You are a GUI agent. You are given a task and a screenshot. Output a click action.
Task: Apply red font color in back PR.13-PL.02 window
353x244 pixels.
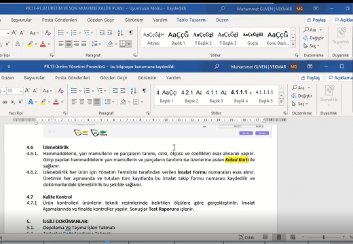[x=43, y=43]
